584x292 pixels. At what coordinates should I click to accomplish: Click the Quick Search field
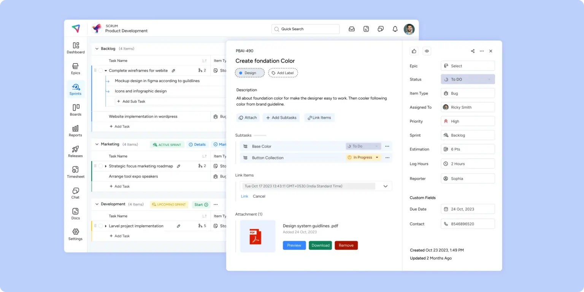[305, 29]
